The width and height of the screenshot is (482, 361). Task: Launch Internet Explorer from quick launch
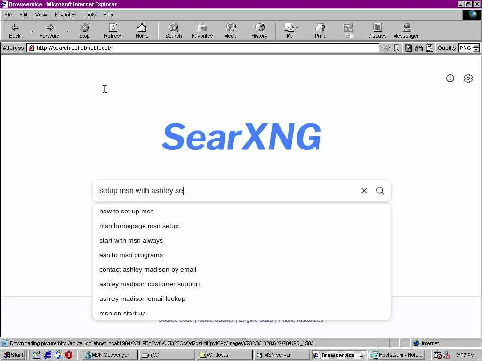[48, 355]
